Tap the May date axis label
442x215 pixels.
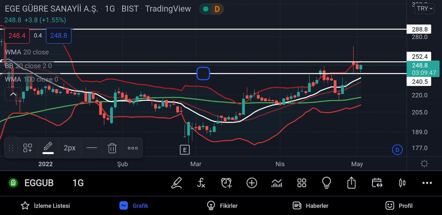click(357, 164)
